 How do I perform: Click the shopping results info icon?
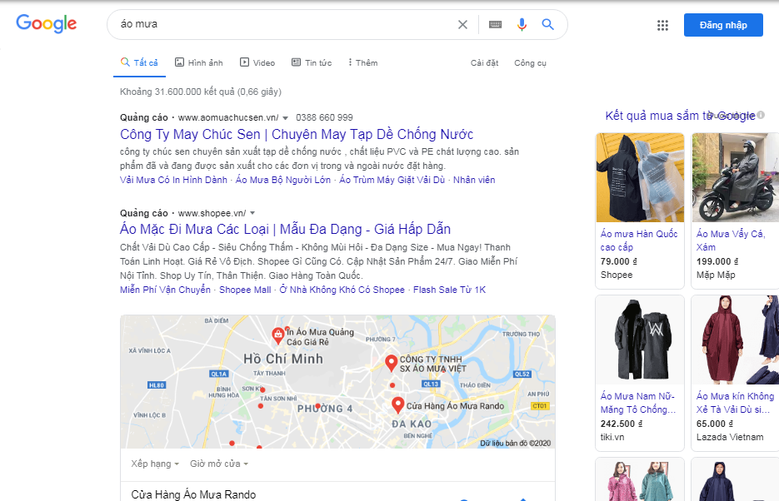pyautogui.click(x=761, y=115)
